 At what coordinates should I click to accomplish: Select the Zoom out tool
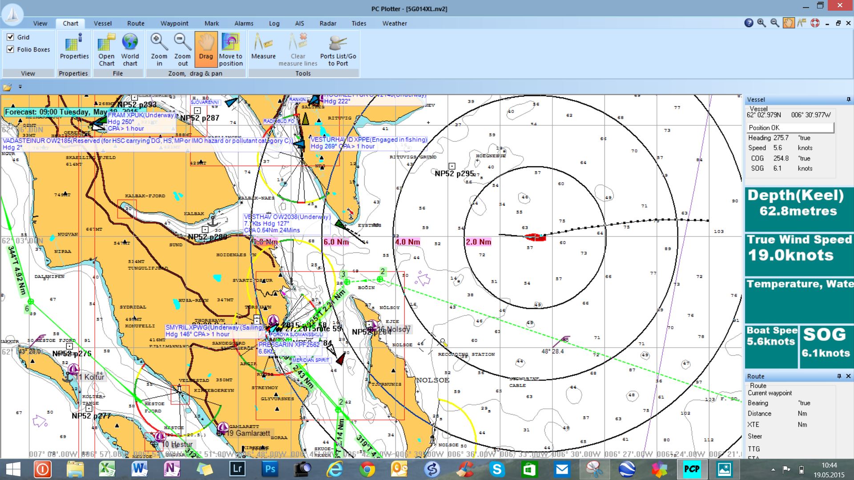pyautogui.click(x=182, y=49)
